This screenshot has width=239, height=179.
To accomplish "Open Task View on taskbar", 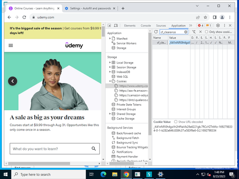I will [91, 174].
